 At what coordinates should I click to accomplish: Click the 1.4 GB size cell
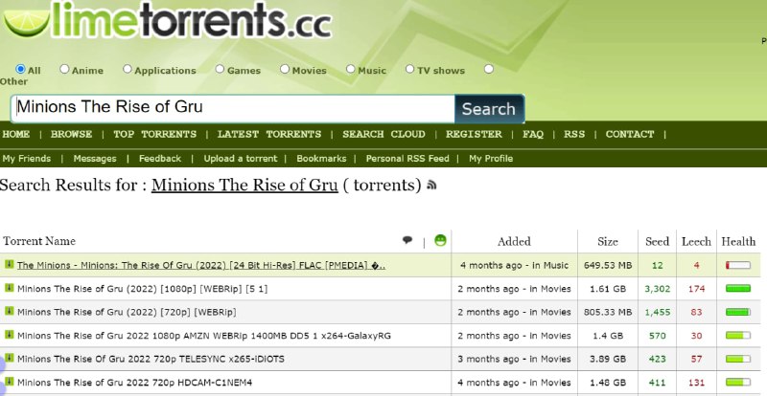pos(608,336)
